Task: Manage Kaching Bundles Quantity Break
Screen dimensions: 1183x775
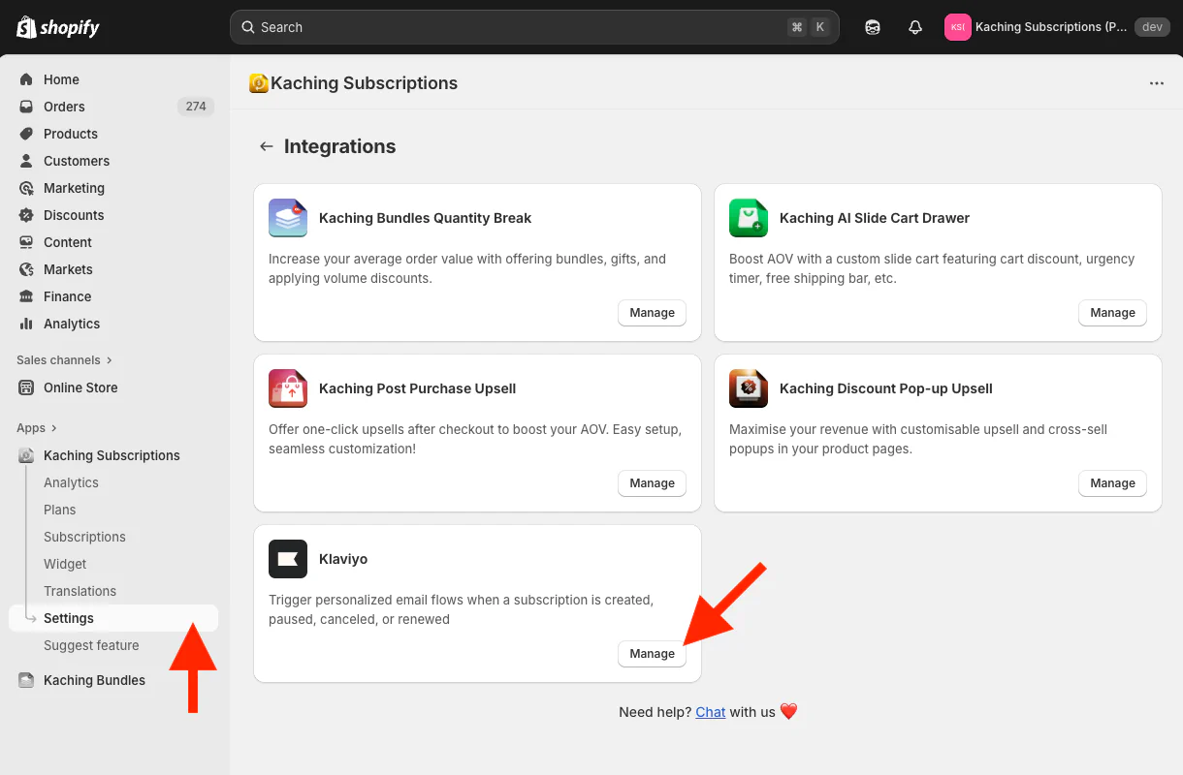Action: point(652,313)
